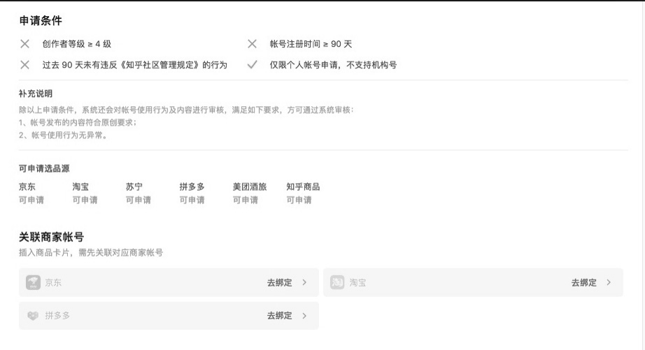Click 可申请 status under 淘宝
Image resolution: width=645 pixels, height=350 pixels.
(85, 200)
